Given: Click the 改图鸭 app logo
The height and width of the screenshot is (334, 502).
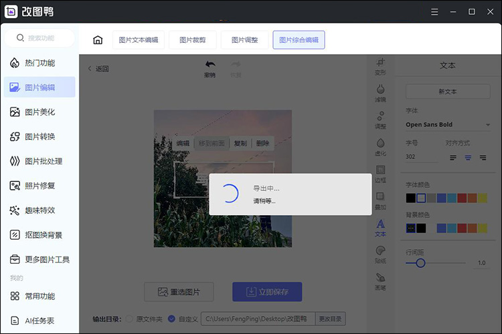Looking at the screenshot, I should [11, 11].
